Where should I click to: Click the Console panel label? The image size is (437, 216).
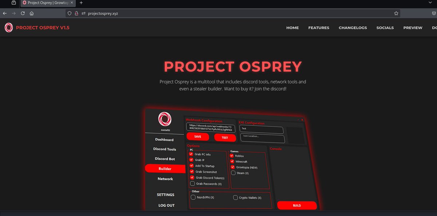pyautogui.click(x=276, y=149)
